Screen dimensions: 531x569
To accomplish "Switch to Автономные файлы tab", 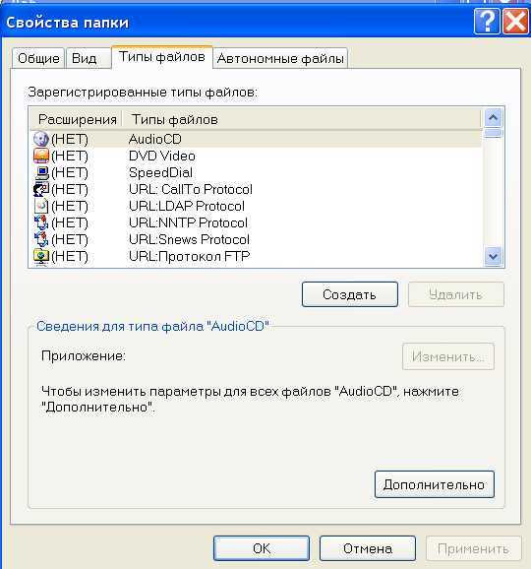I will coord(280,58).
